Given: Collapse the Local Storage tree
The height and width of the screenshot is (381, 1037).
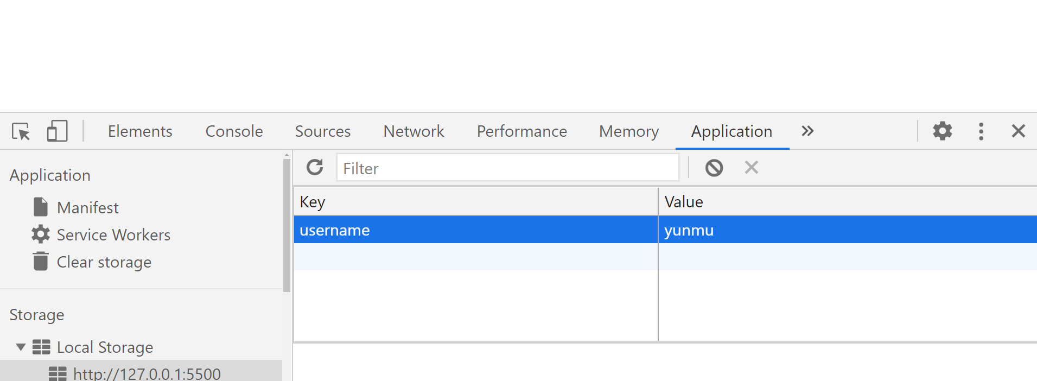Looking at the screenshot, I should coord(21,347).
